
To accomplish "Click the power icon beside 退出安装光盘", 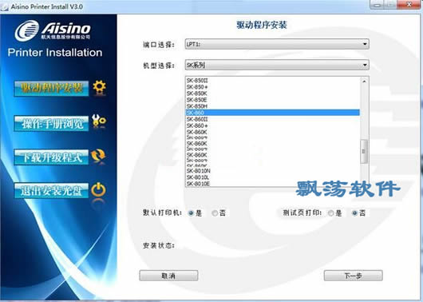I will click(x=98, y=190).
